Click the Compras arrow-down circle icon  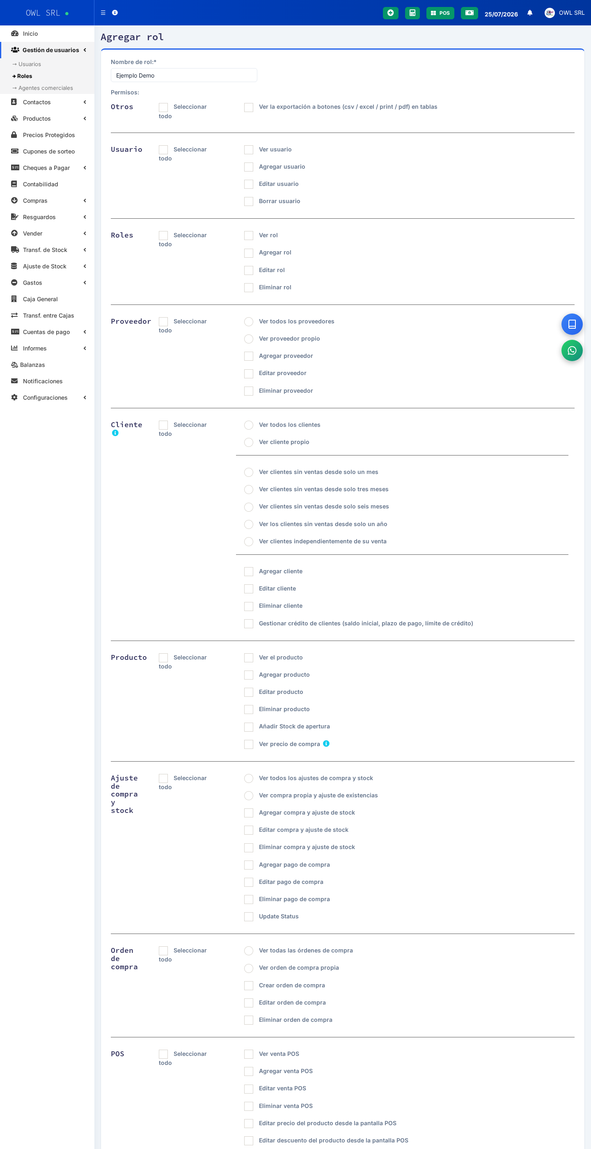14,200
